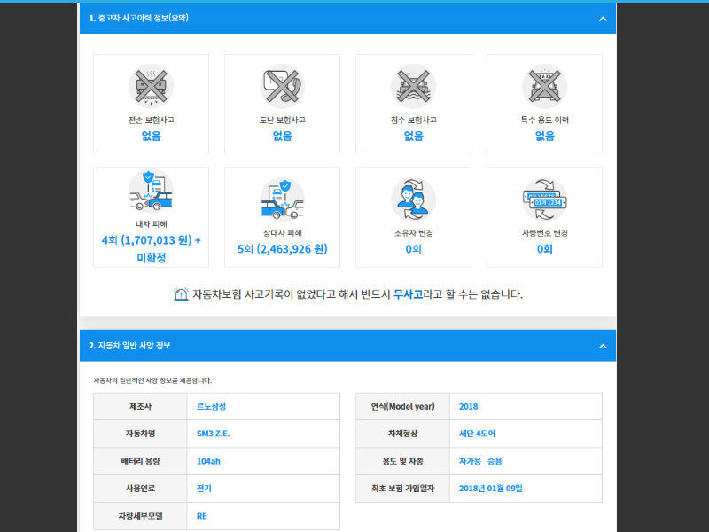Image resolution: width=709 pixels, height=532 pixels.
Task: Click the other party car damage icon
Action: pyautogui.click(x=282, y=199)
